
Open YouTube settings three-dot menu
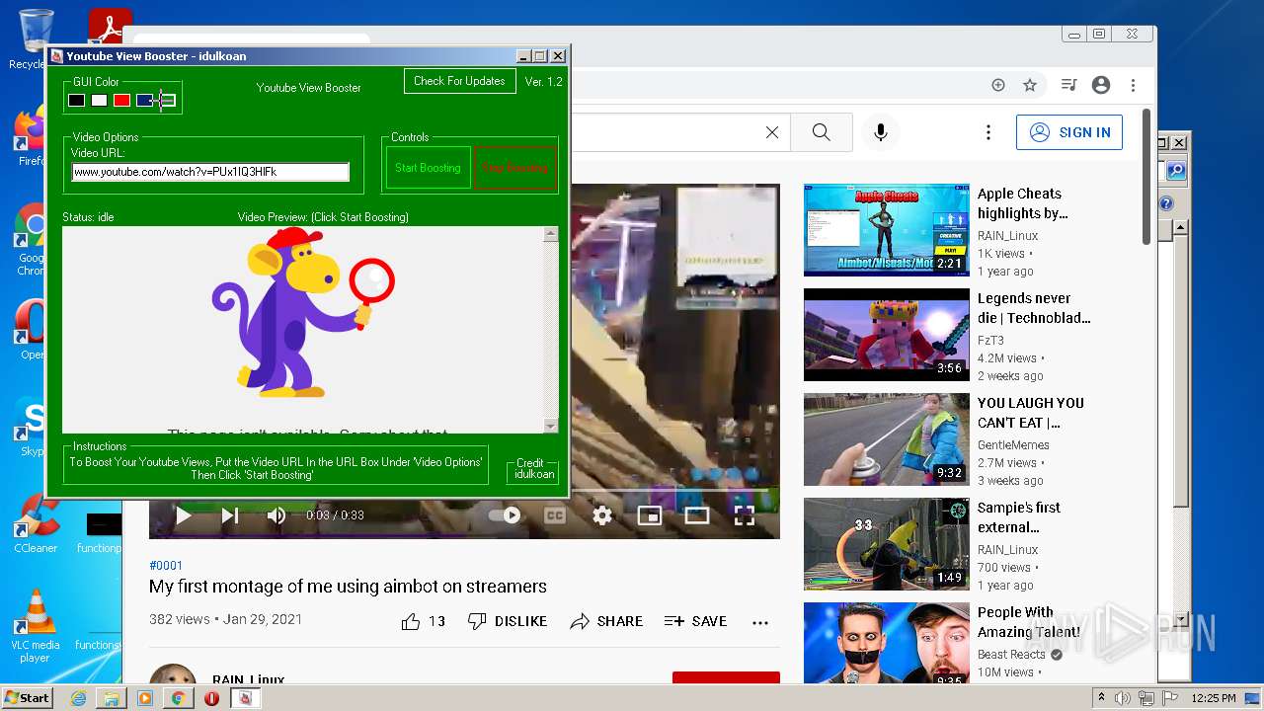coord(988,132)
